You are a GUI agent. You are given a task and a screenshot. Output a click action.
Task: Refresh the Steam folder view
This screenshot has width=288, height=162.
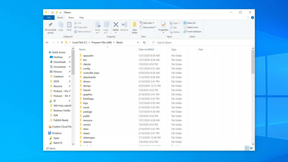[x=144, y=42]
